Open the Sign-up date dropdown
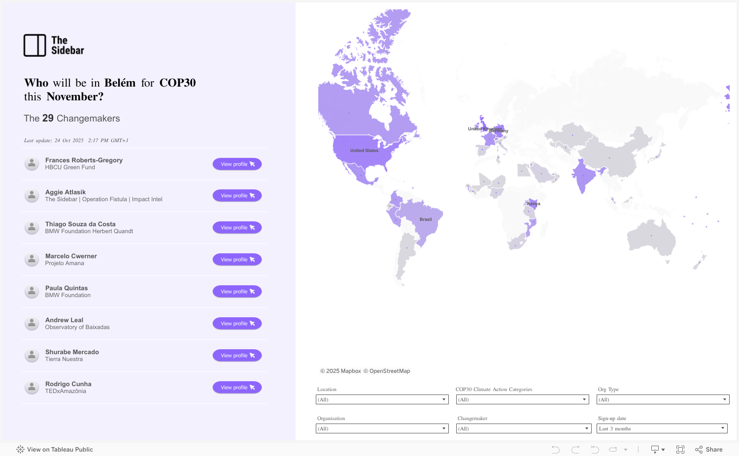 [x=662, y=428]
